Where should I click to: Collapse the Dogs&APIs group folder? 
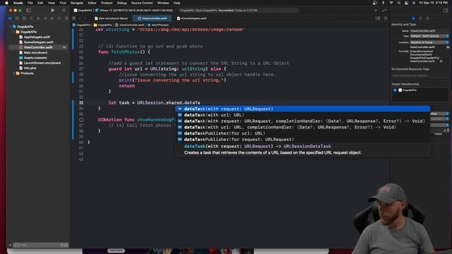pyautogui.click(x=14, y=32)
